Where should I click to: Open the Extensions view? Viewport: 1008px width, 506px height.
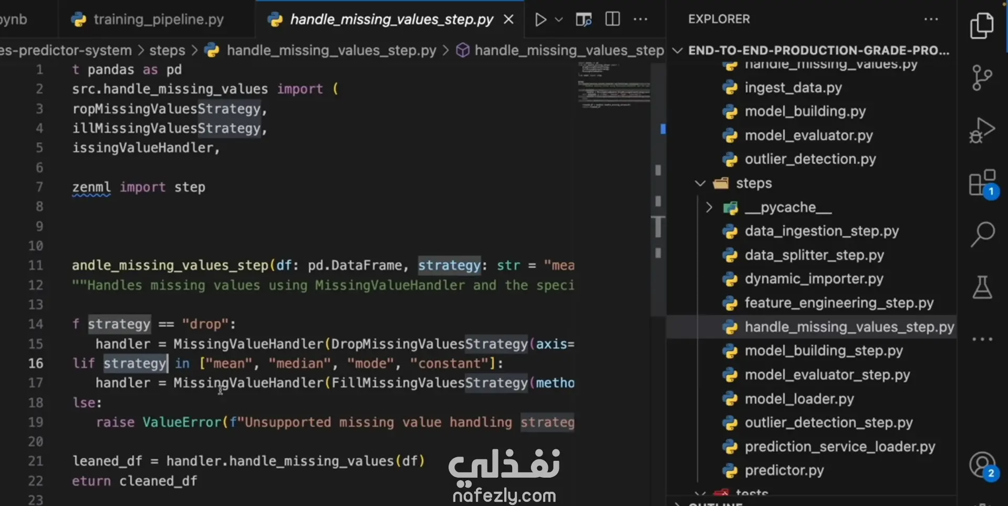tap(983, 183)
